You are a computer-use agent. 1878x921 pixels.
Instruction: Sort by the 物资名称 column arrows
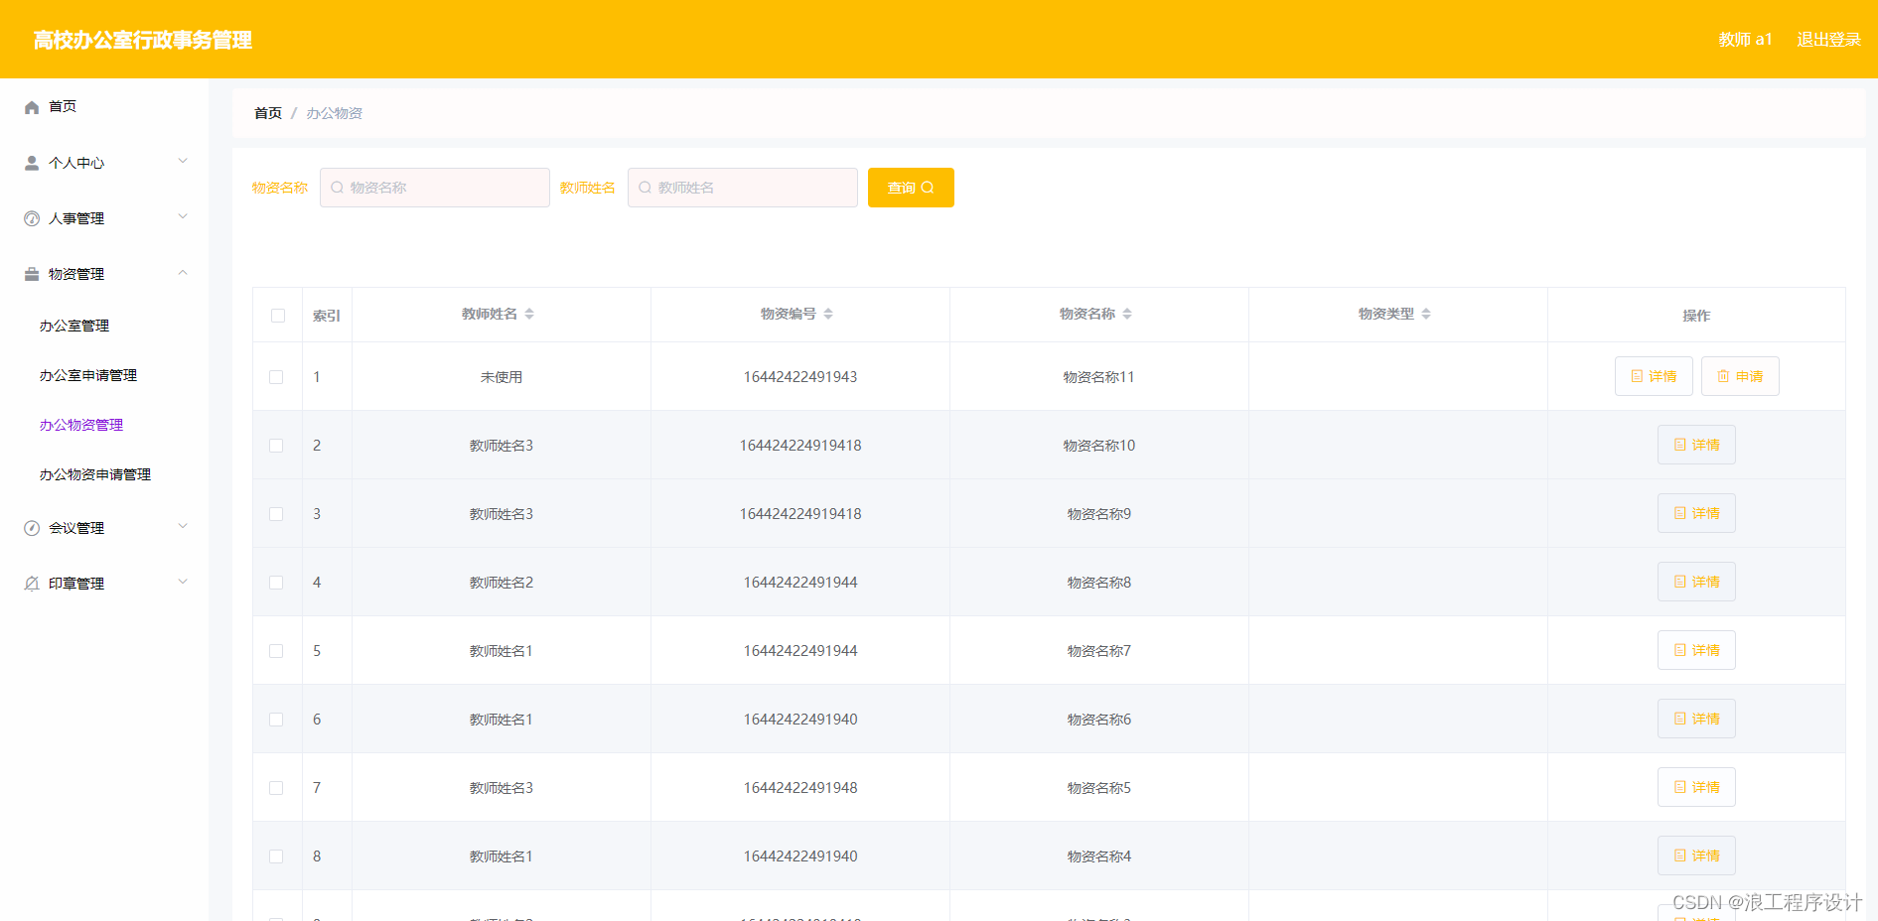click(x=1127, y=314)
